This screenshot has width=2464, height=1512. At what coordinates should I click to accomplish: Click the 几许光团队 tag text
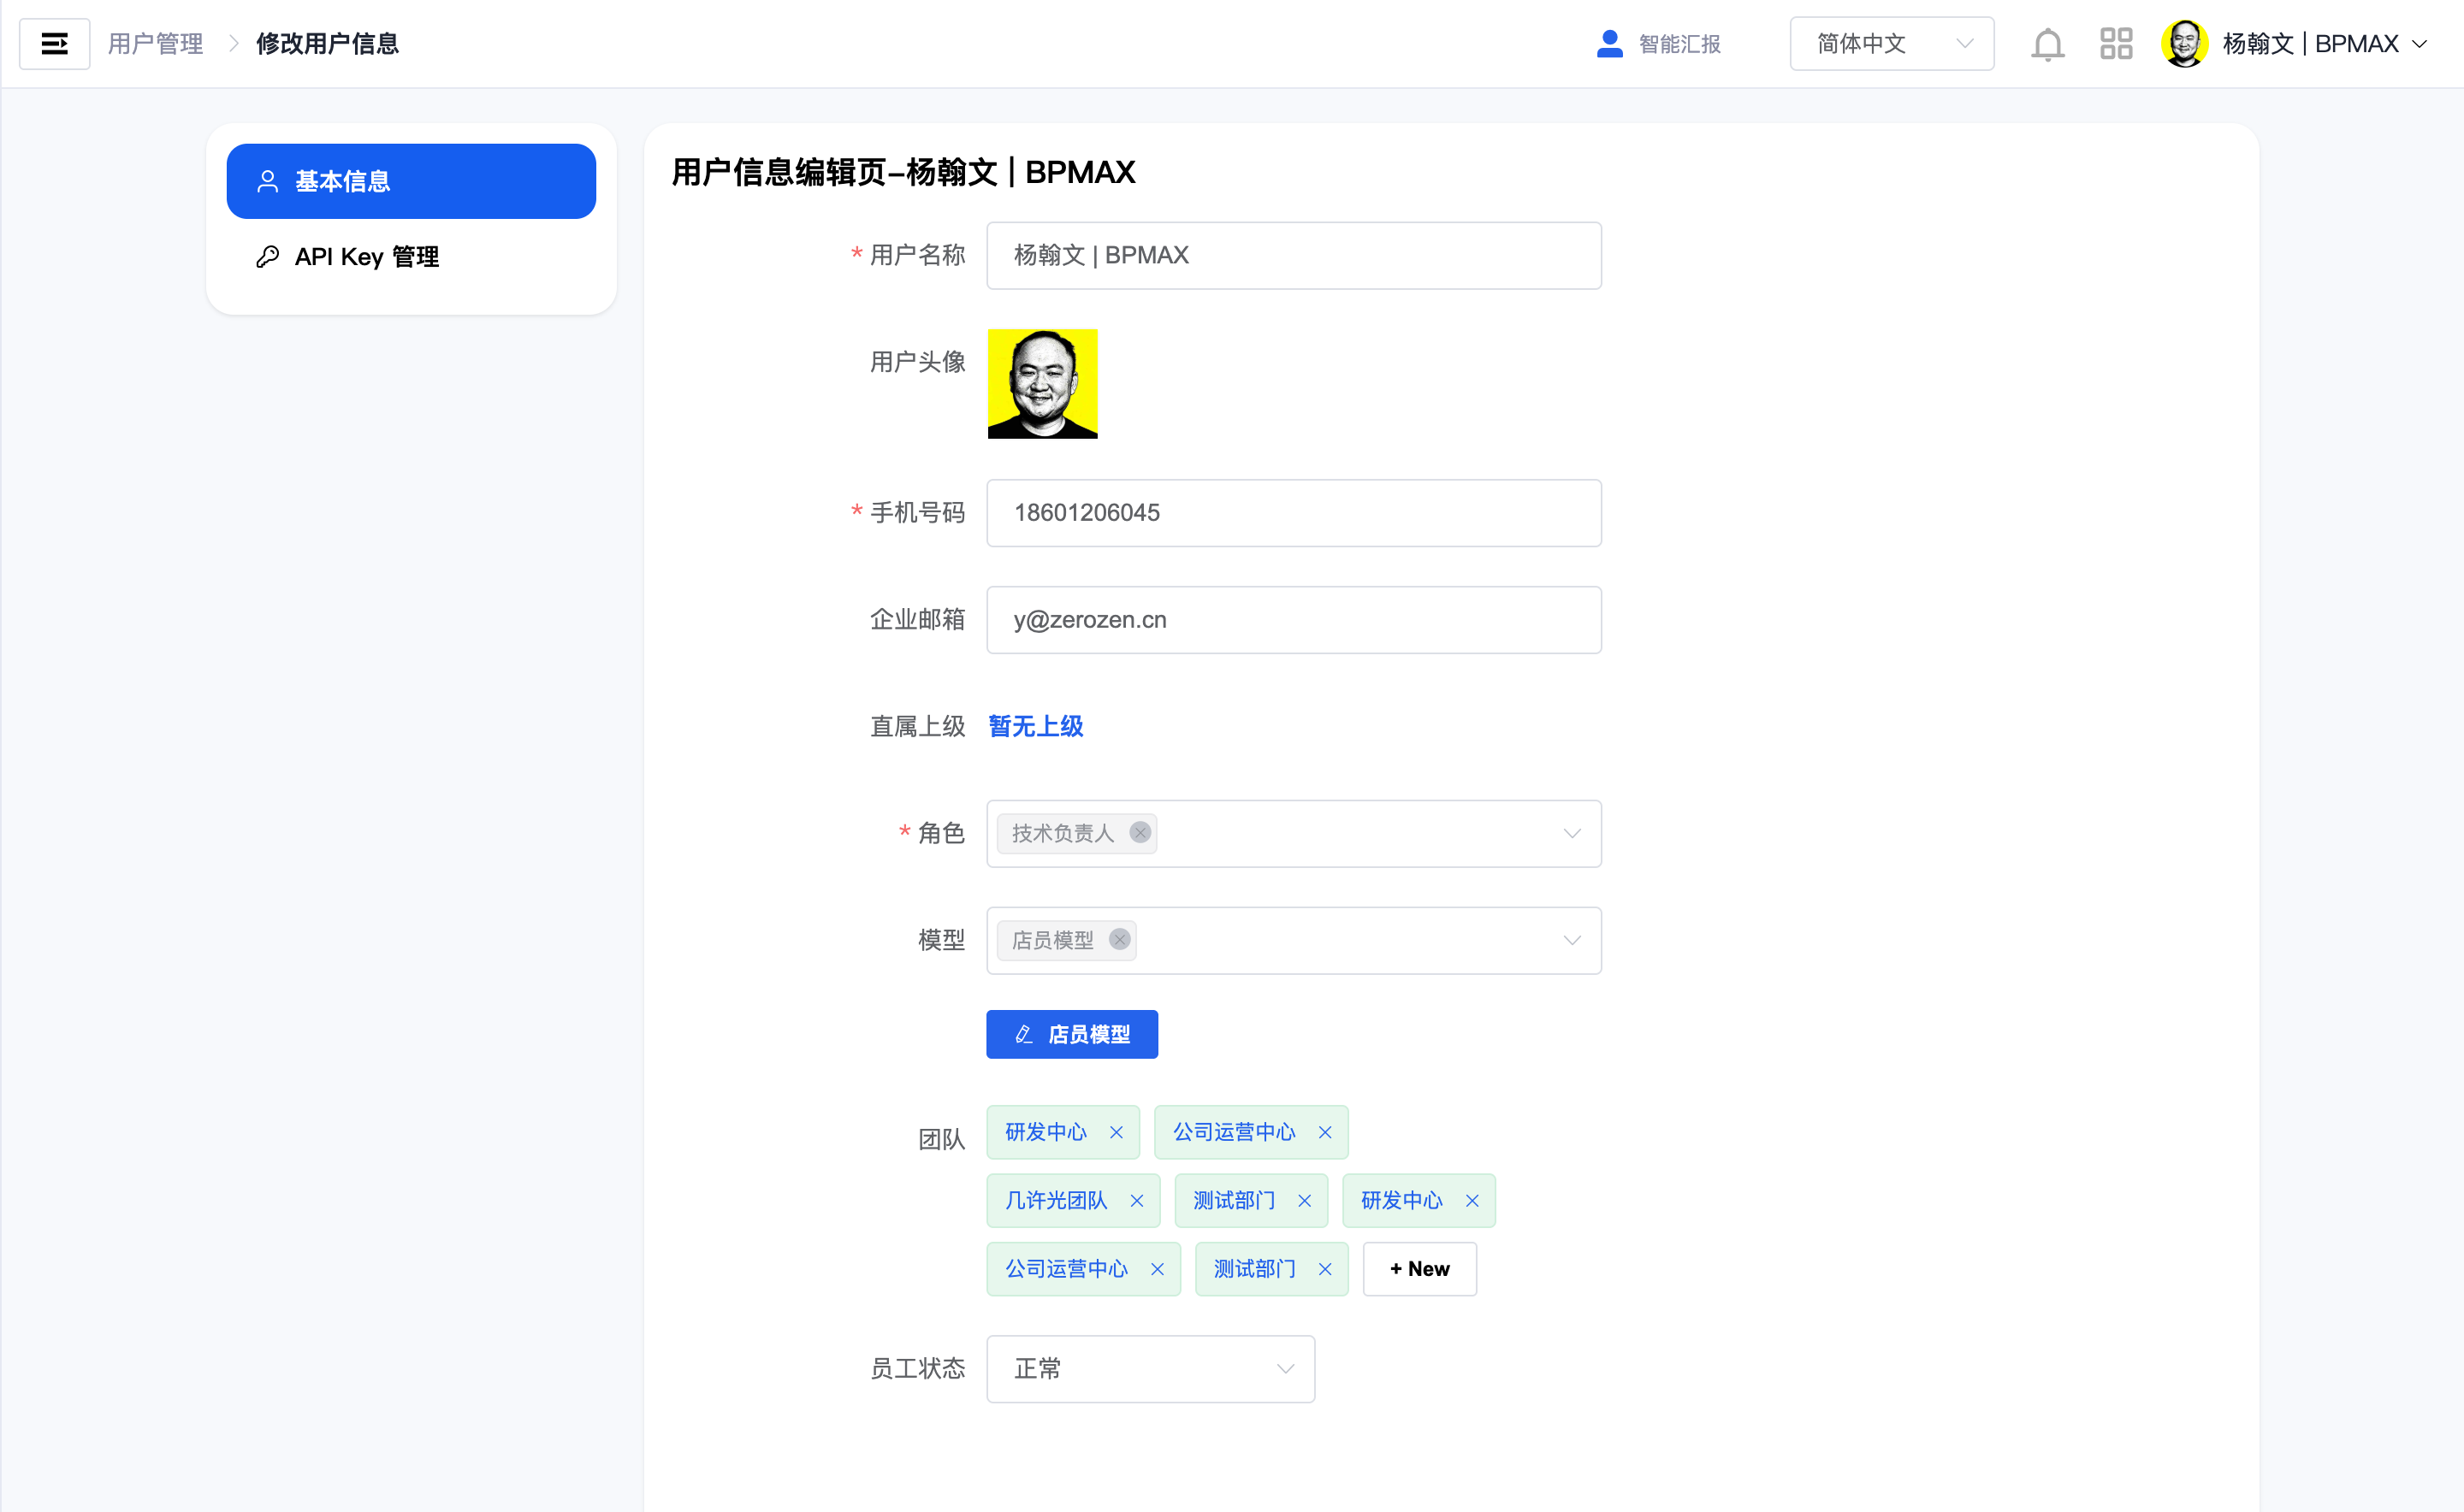(1056, 1201)
